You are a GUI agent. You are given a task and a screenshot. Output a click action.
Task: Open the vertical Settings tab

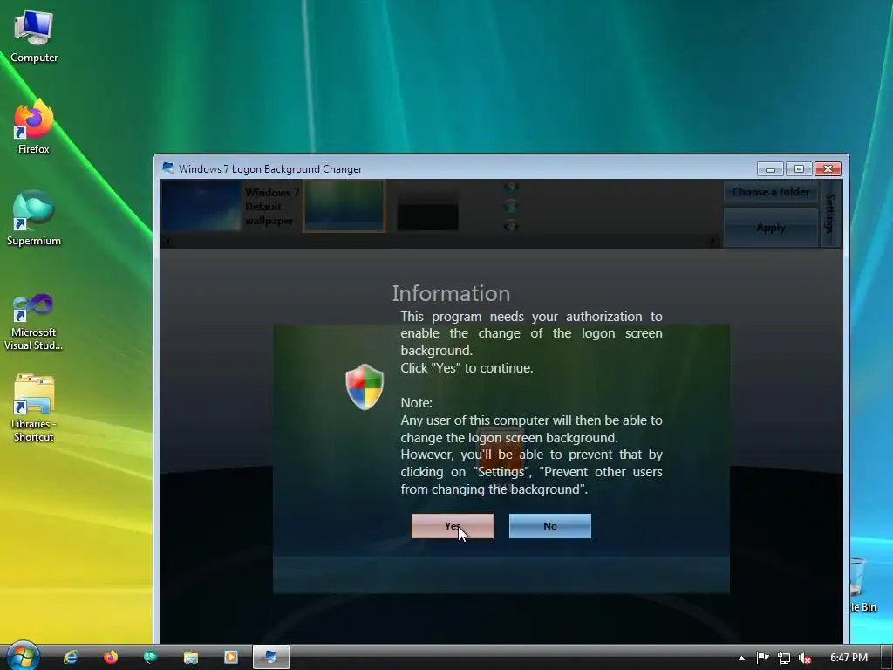click(x=830, y=214)
